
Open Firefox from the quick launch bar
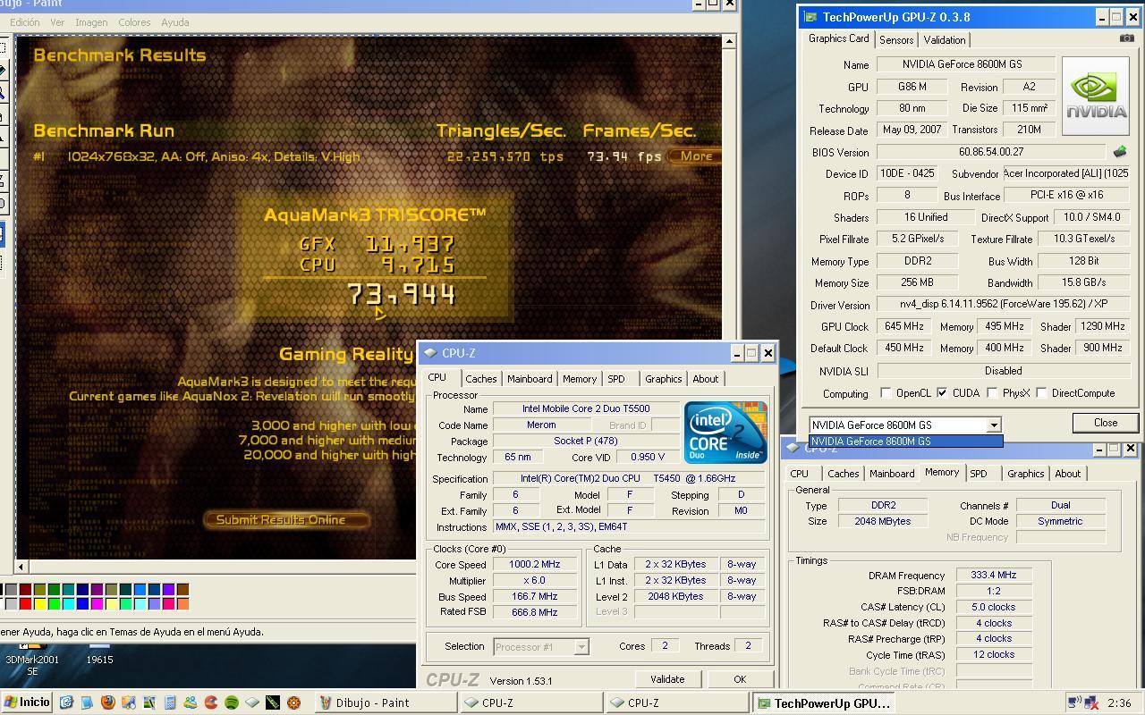107,702
